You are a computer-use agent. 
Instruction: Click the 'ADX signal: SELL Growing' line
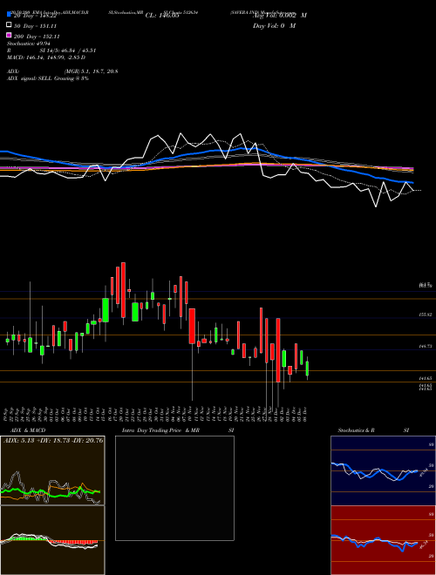(x=48, y=78)
